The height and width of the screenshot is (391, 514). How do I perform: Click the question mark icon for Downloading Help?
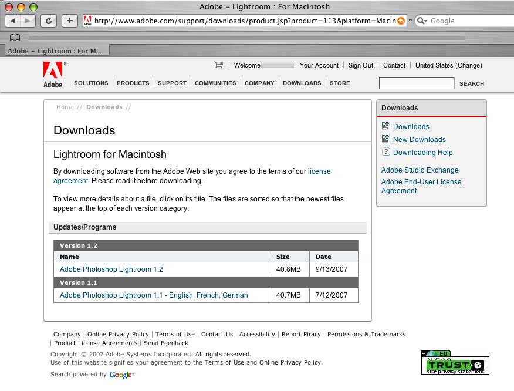coord(386,152)
